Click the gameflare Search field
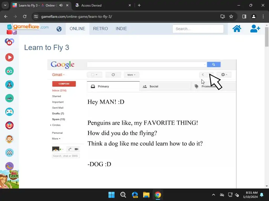This screenshot has width=269, height=201. [x=198, y=29]
